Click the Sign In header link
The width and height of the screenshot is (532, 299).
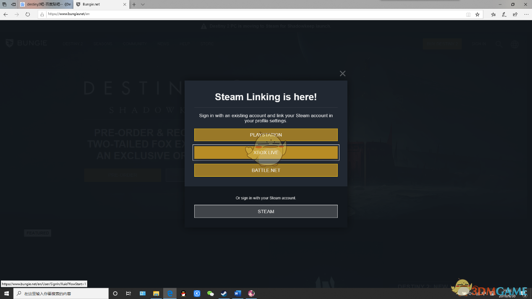pyautogui.click(x=479, y=44)
